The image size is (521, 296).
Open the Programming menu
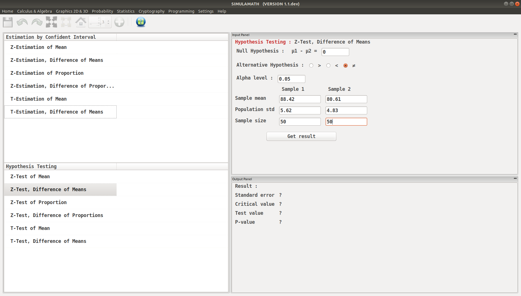pyautogui.click(x=181, y=11)
